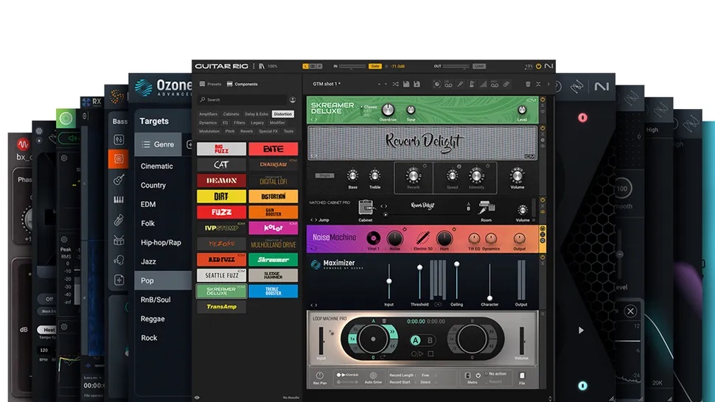Add the Demon distortion component
Viewport: 715px width, 402px height.
(222, 180)
